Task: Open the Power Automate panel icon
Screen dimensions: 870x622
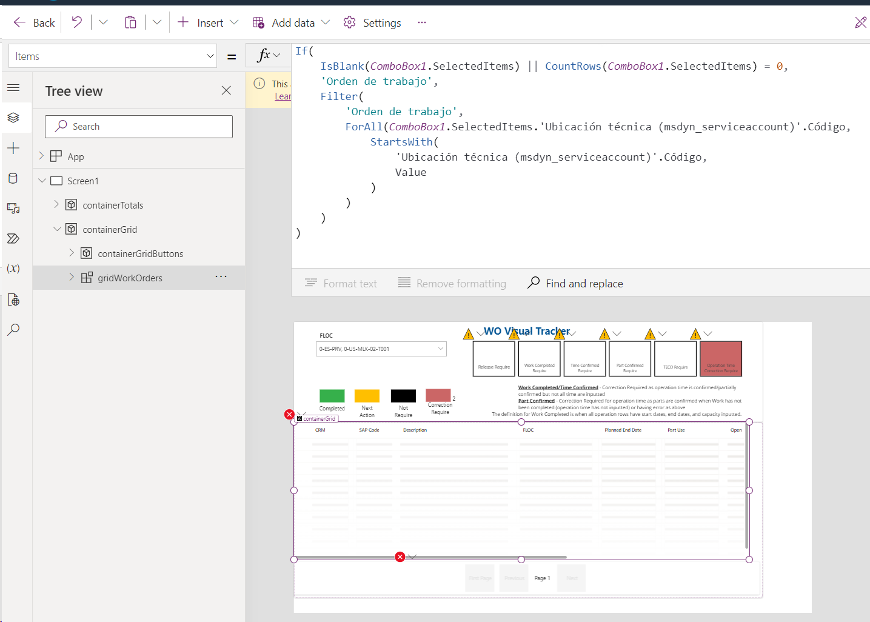Action: pyautogui.click(x=13, y=238)
